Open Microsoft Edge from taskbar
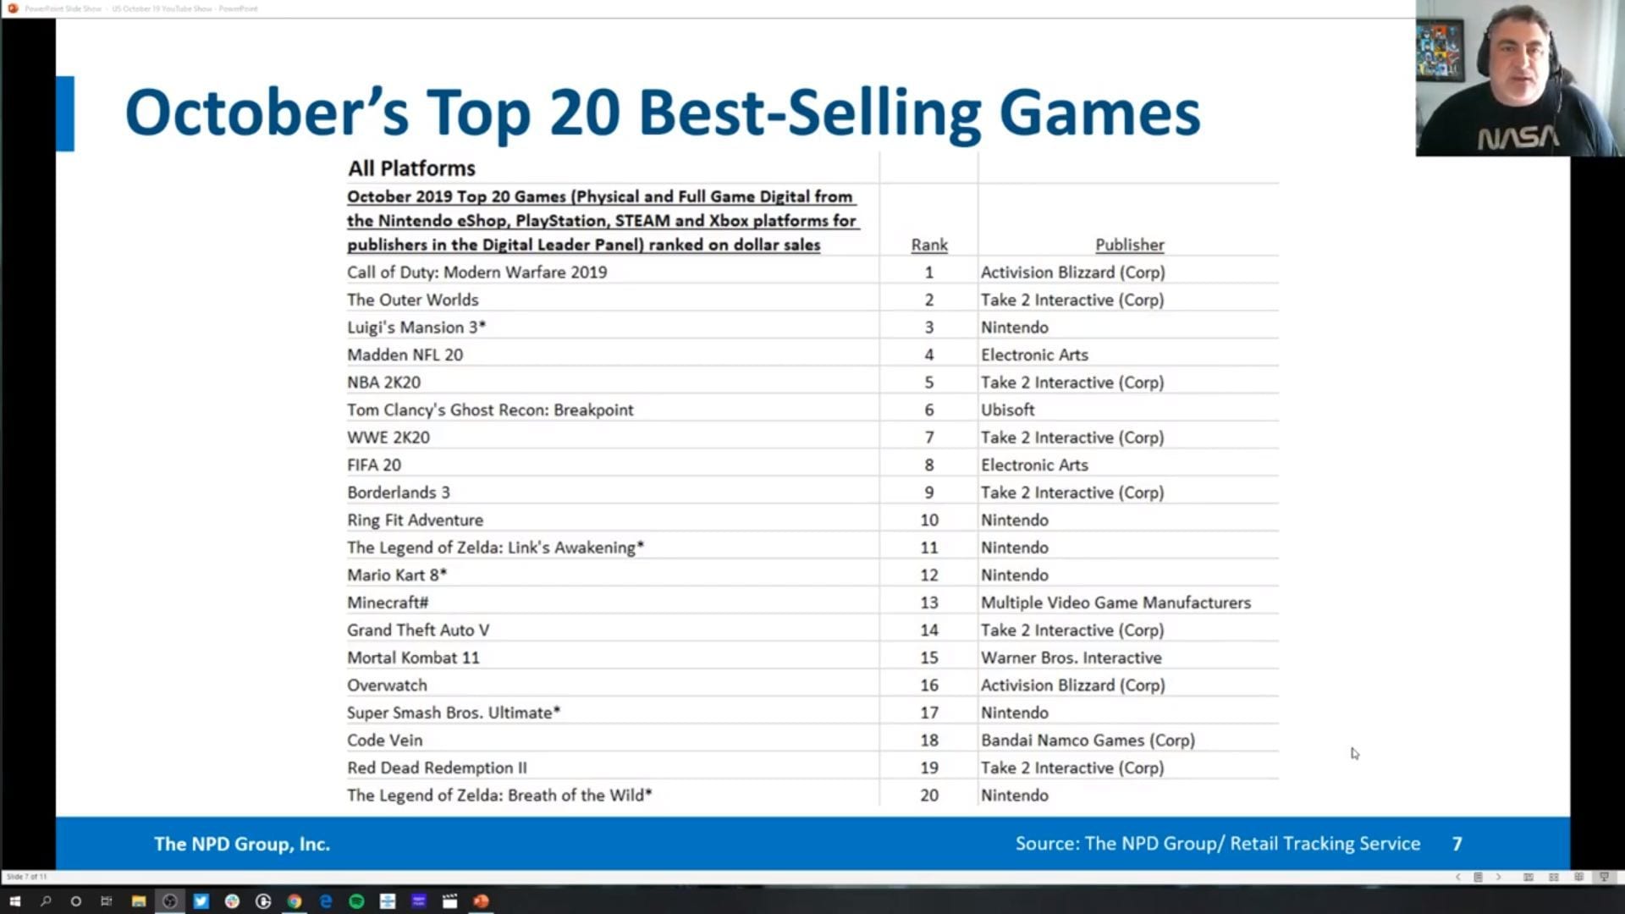Screen dimensions: 1625x914 click(325, 901)
